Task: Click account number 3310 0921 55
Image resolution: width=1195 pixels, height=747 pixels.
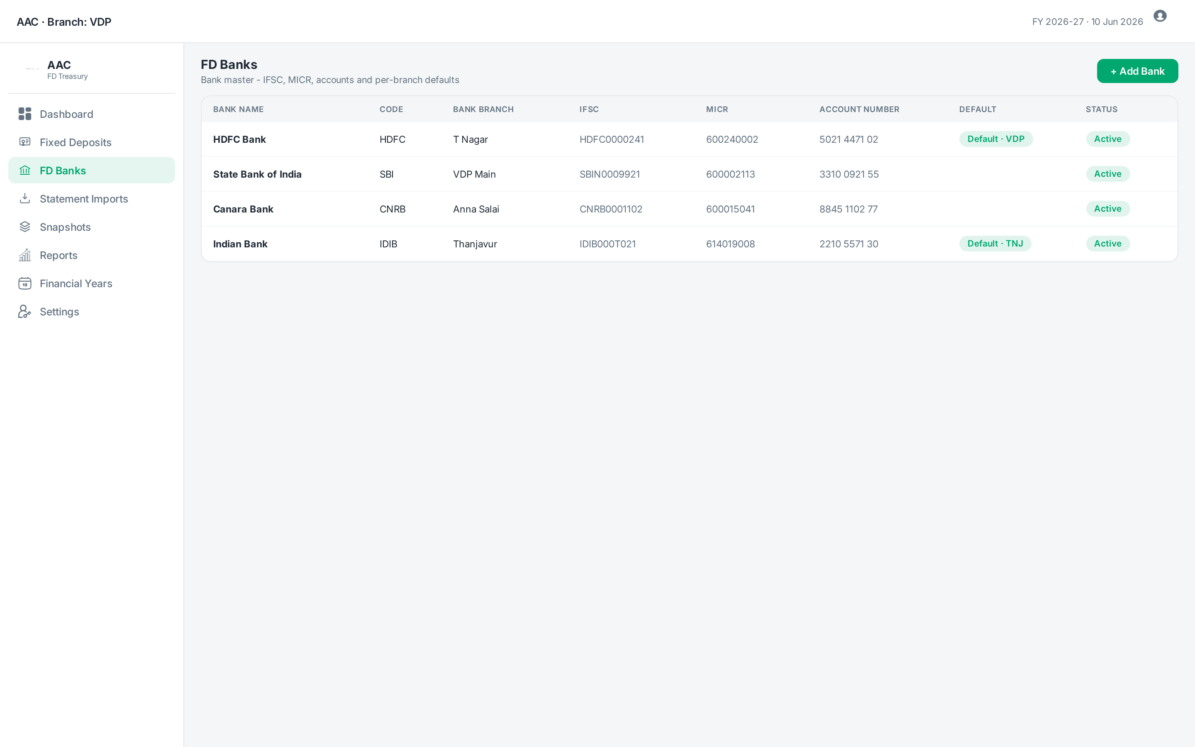Action: [849, 174]
